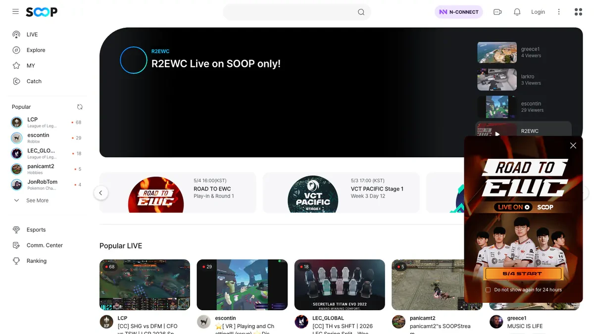This screenshot has width=594, height=334.
Task: Select larkro stream thumbnail in banner
Action: (x=497, y=80)
